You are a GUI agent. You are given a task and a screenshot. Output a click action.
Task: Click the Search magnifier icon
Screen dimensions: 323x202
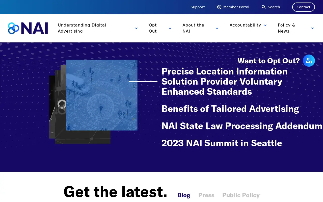pyautogui.click(x=264, y=7)
